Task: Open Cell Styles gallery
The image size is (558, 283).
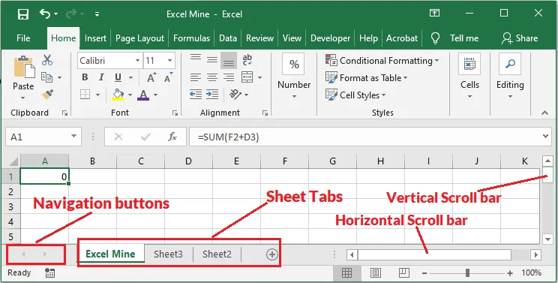Action: point(355,95)
